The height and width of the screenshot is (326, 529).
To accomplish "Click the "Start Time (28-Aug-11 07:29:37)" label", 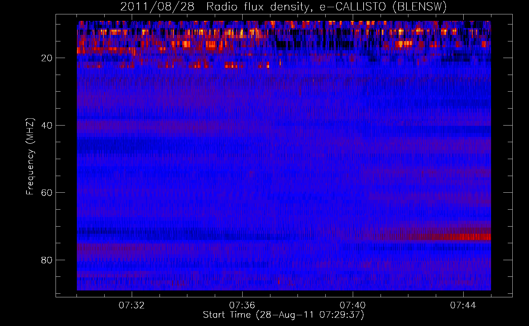I will (283, 315).
